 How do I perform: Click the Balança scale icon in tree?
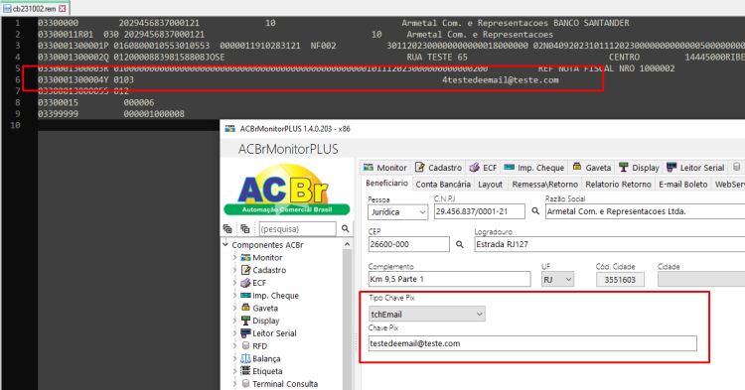click(x=245, y=358)
